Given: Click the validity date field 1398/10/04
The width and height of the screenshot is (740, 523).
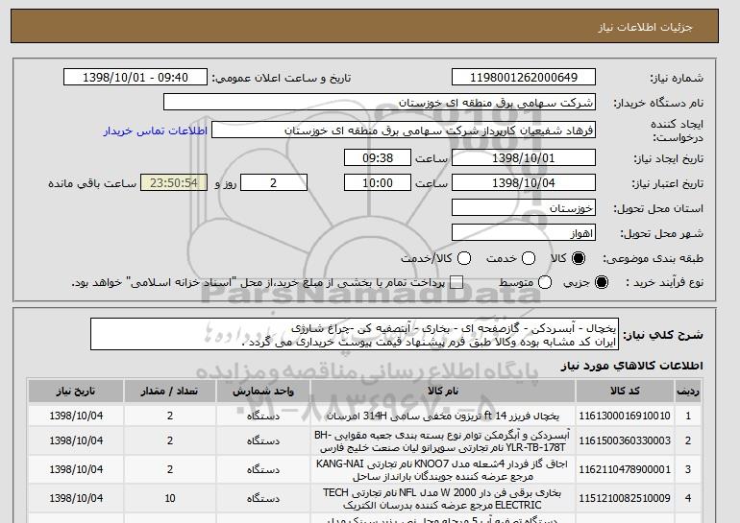Looking at the screenshot, I should 524,183.
